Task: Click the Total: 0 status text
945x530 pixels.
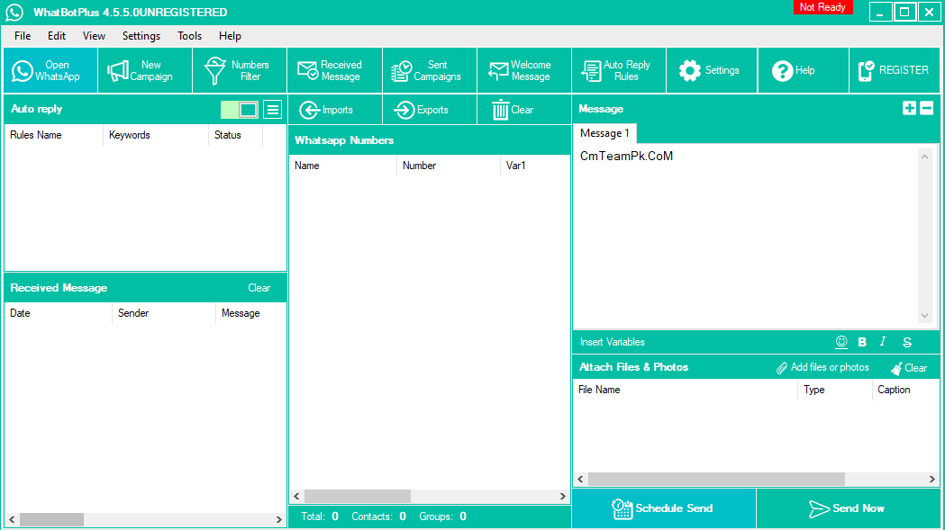Action: pyautogui.click(x=320, y=517)
